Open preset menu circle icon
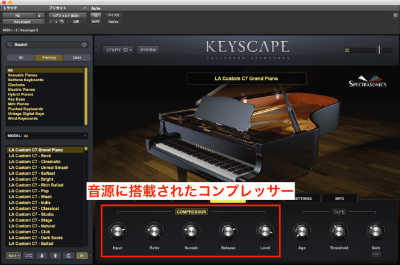Screen dimensions: 400x265 [85, 8]
